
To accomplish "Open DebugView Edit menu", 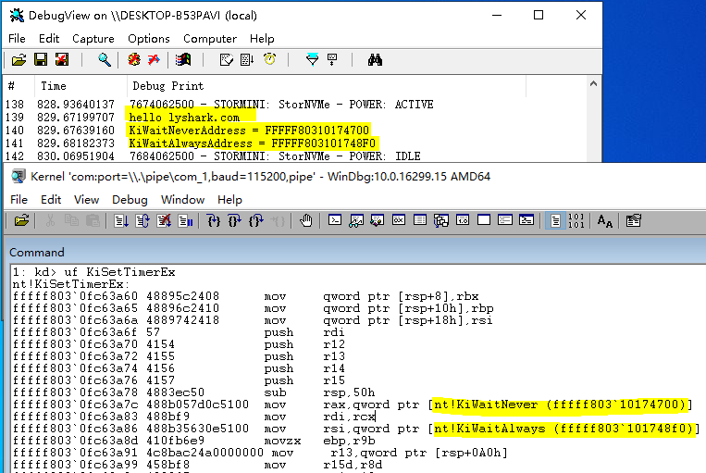I will click(49, 39).
